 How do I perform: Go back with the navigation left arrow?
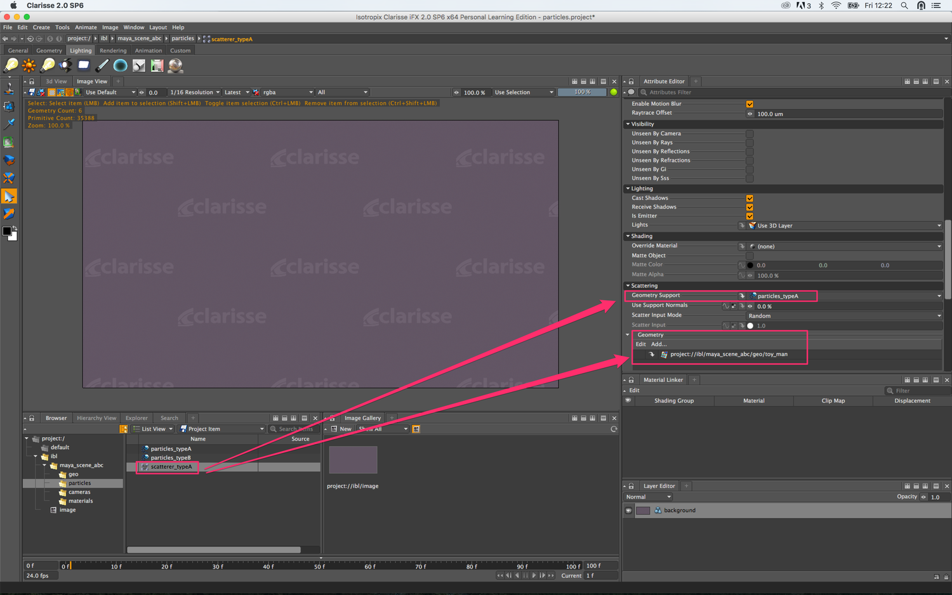[x=5, y=39]
